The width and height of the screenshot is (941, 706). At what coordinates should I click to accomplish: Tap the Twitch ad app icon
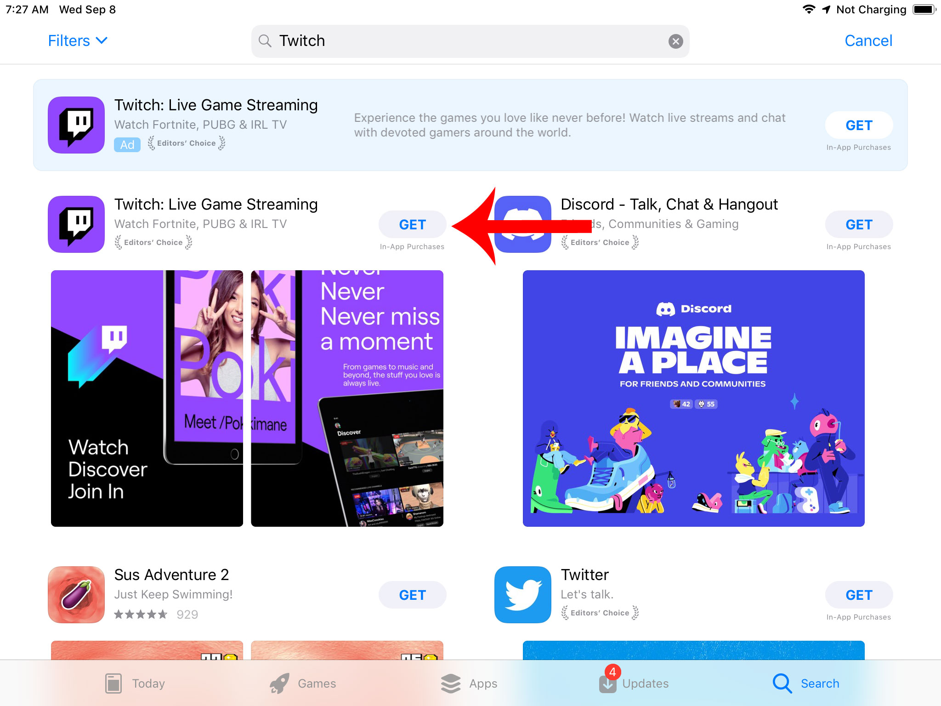[76, 125]
